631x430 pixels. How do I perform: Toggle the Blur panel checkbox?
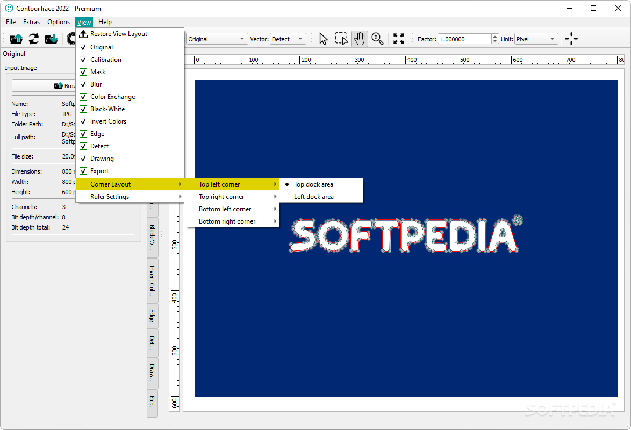(x=83, y=84)
